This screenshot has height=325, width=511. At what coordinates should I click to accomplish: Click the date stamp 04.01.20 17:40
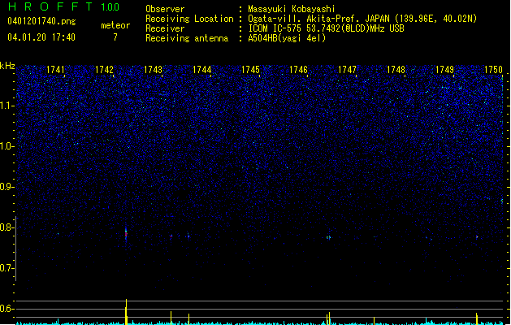(x=41, y=37)
